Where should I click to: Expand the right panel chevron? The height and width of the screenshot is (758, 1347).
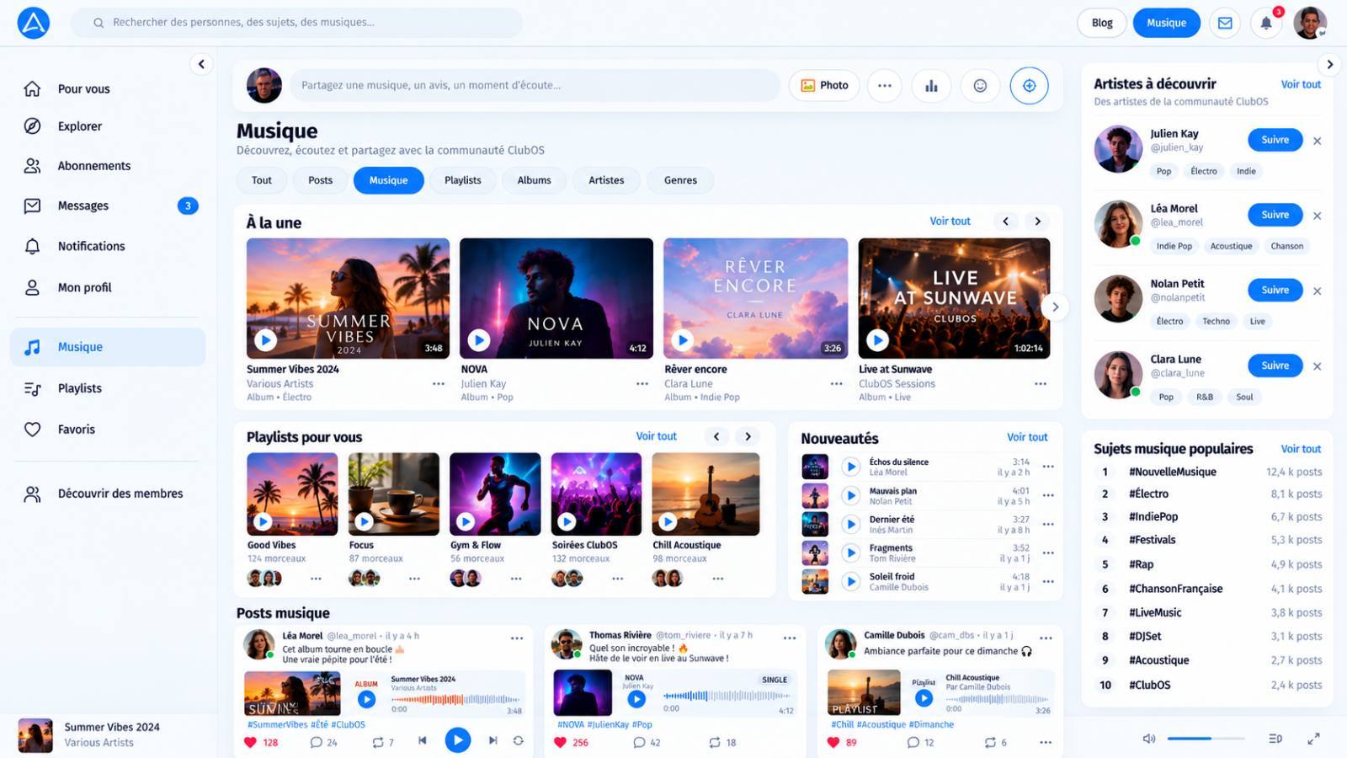point(1329,64)
